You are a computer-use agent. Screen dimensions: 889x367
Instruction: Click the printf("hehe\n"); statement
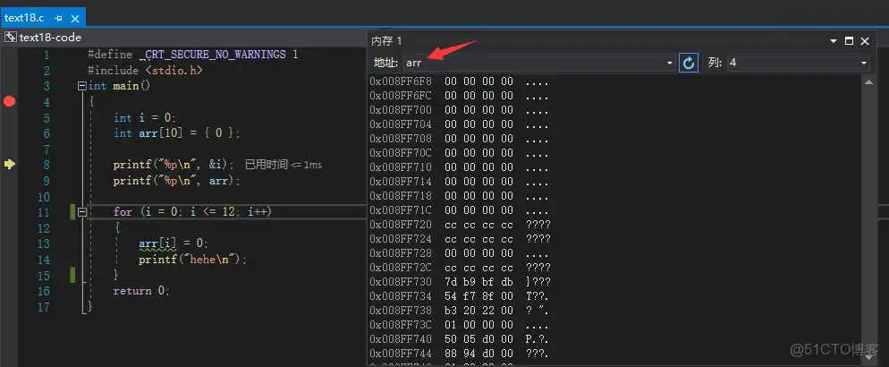(x=194, y=260)
